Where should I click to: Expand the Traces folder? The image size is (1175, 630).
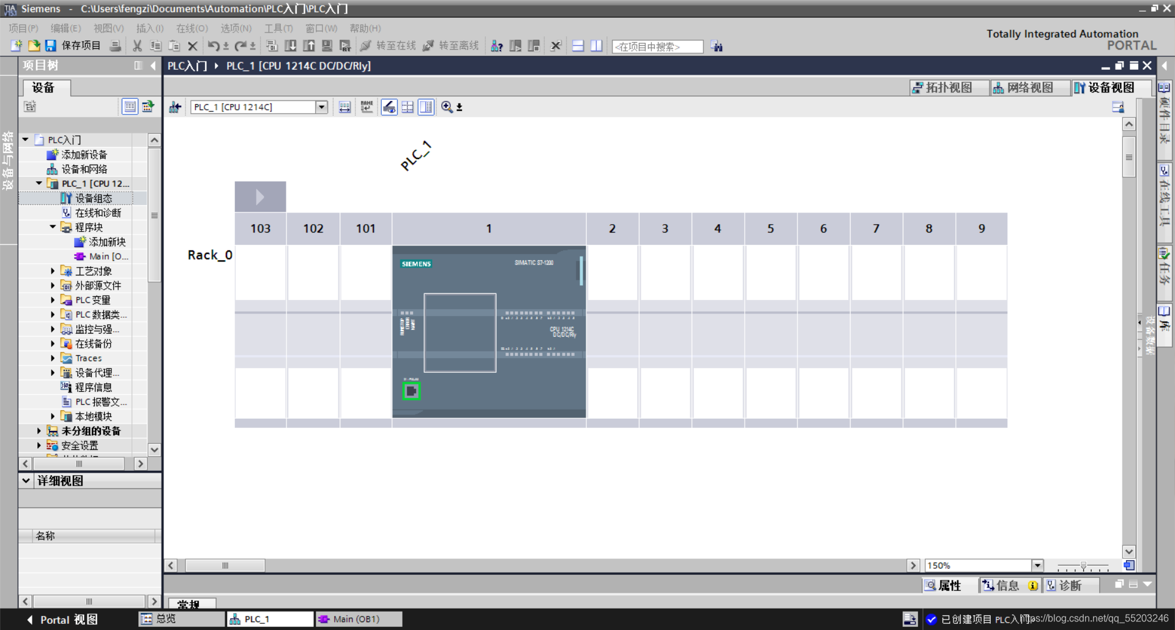53,358
